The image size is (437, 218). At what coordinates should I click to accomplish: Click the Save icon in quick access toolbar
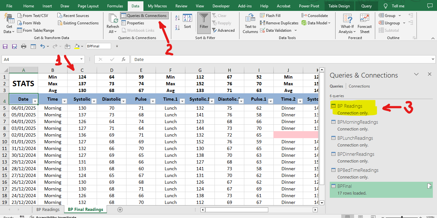point(5,46)
